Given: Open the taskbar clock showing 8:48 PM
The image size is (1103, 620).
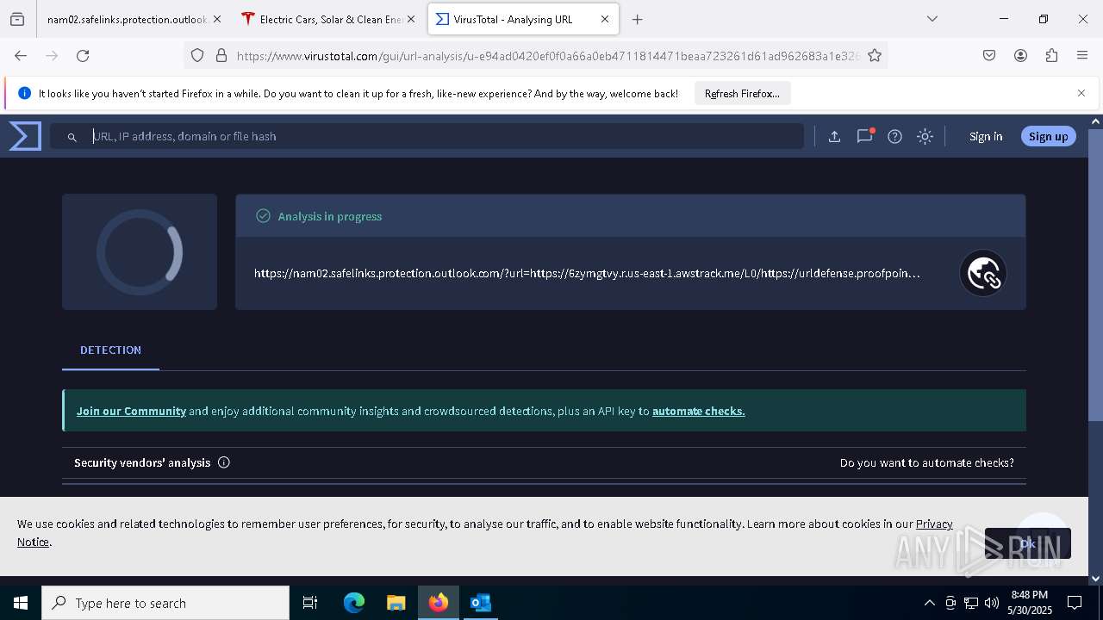Looking at the screenshot, I should tap(1030, 603).
